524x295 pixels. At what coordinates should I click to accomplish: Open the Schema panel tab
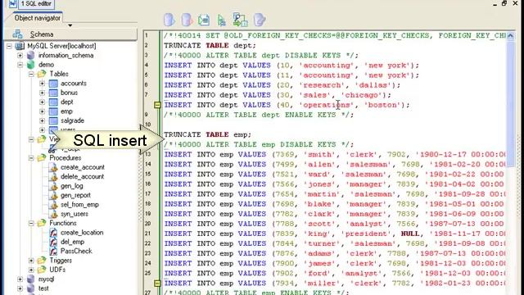(x=70, y=34)
